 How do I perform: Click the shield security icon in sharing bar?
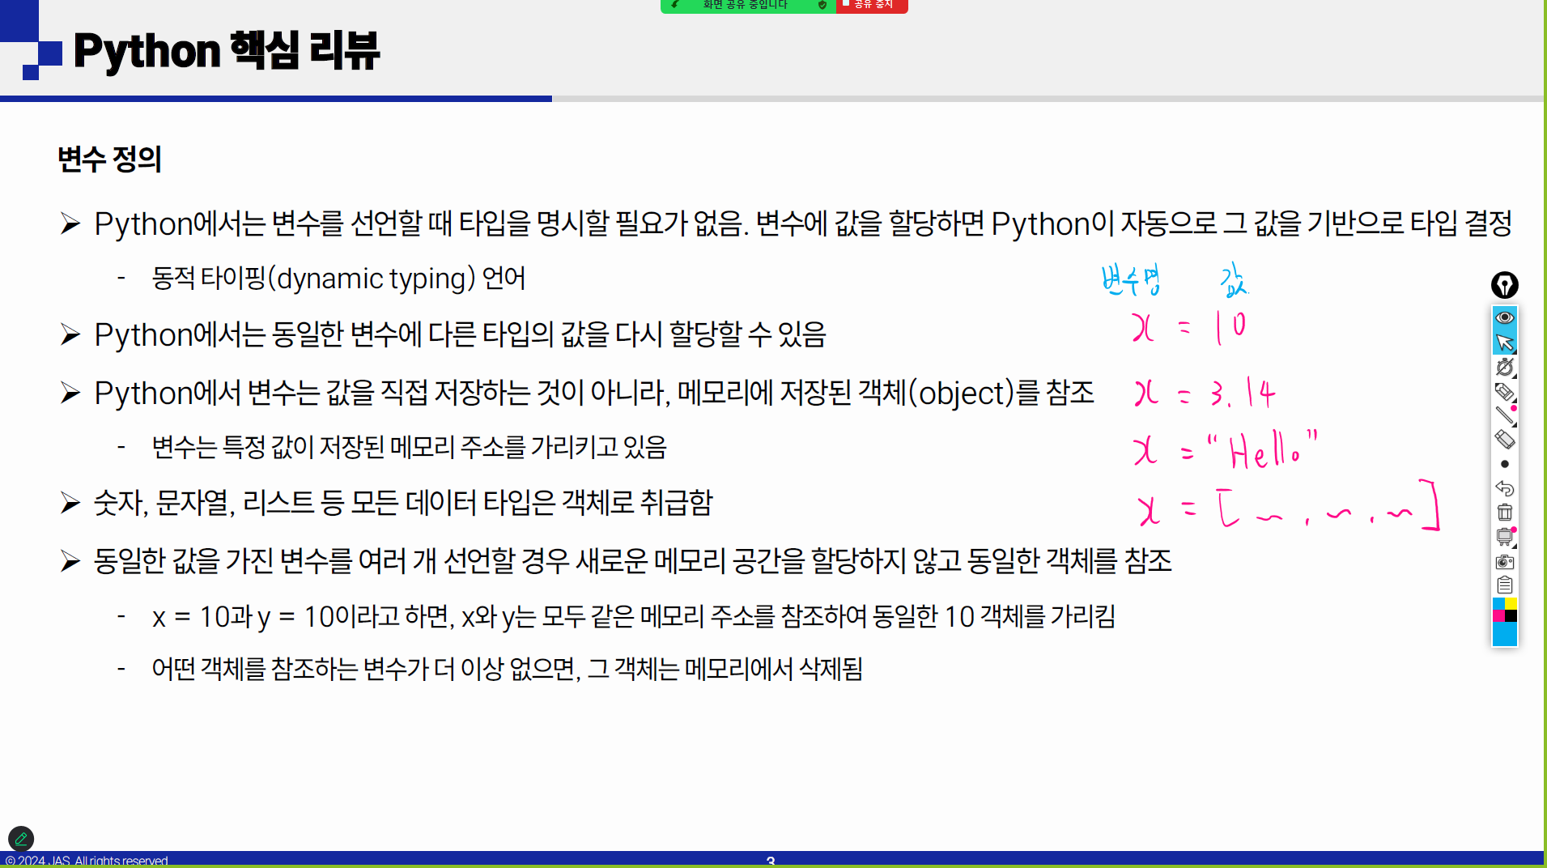(822, 6)
